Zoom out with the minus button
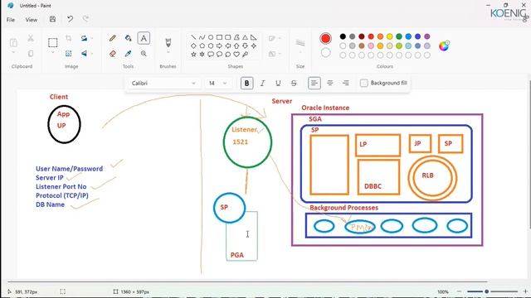The image size is (531, 298). (459, 291)
